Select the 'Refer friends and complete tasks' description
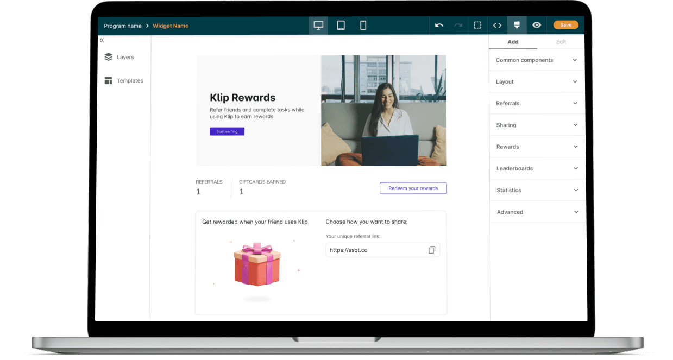Viewport: 673px width, 360px height. pos(257,113)
